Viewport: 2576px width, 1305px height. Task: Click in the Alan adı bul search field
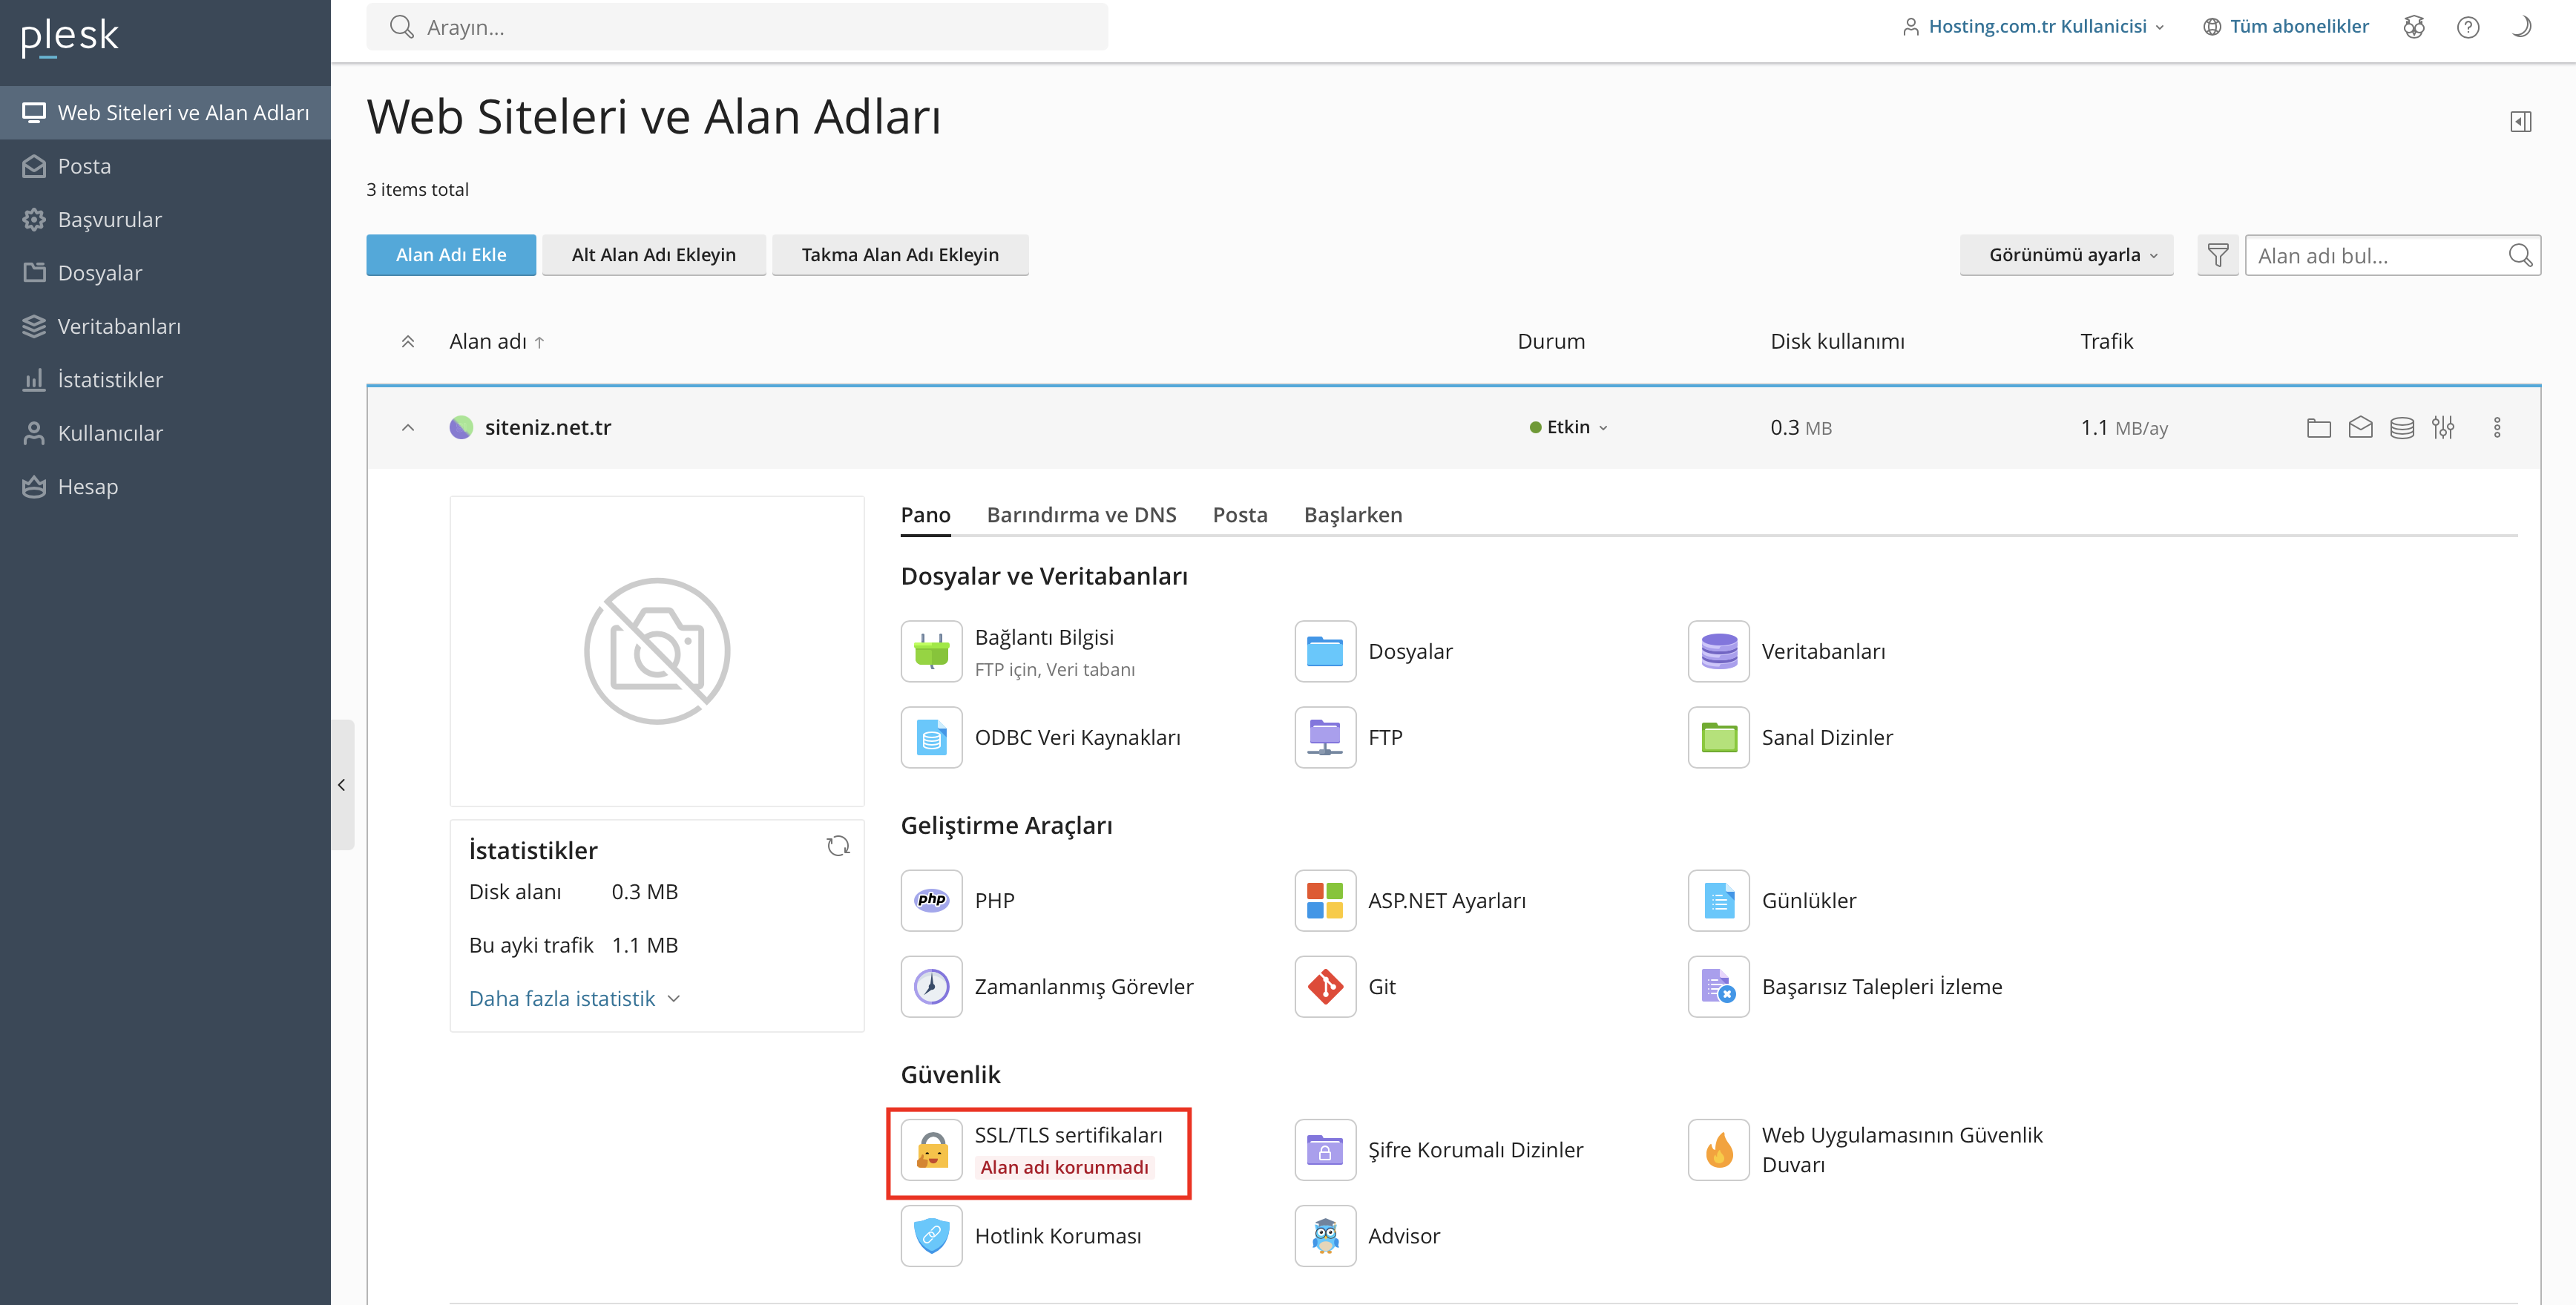click(2378, 256)
